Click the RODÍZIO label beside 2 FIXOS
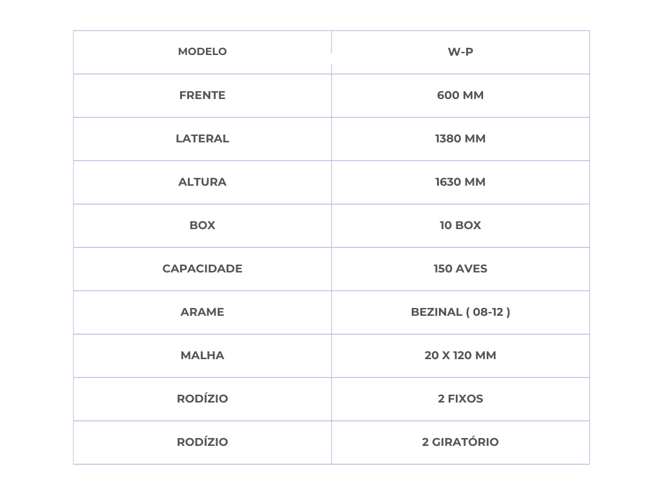 coord(202,399)
